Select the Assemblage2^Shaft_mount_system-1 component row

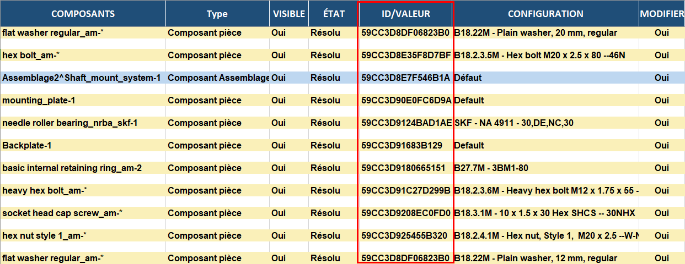click(x=81, y=78)
